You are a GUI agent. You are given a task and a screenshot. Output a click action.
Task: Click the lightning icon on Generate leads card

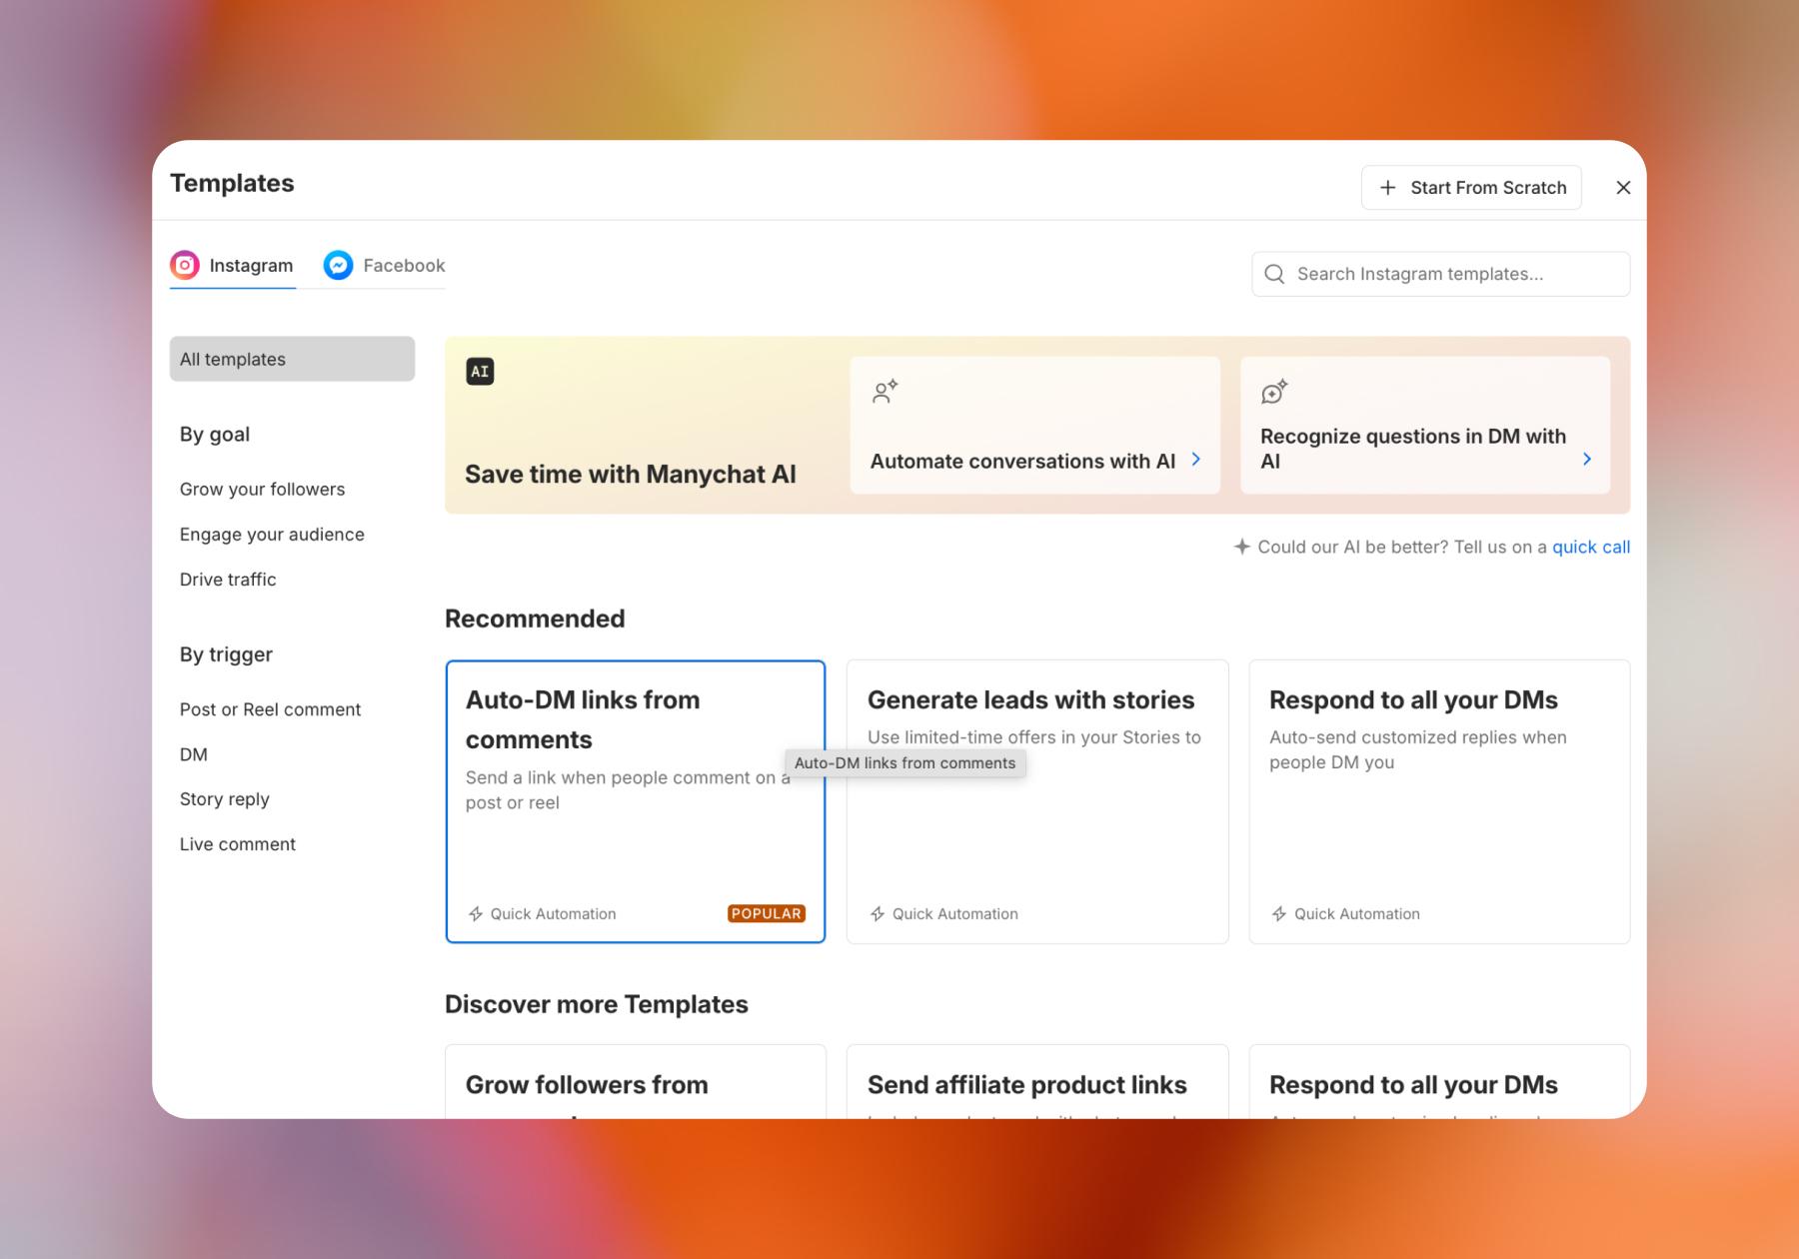point(878,914)
